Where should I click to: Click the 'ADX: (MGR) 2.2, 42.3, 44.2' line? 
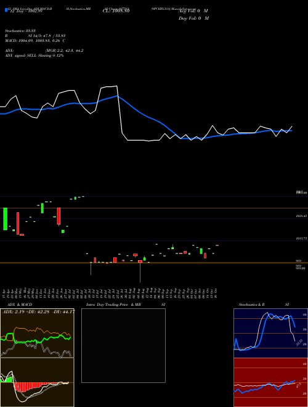tap(44, 51)
